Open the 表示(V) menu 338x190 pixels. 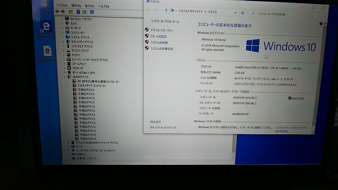coord(89,6)
